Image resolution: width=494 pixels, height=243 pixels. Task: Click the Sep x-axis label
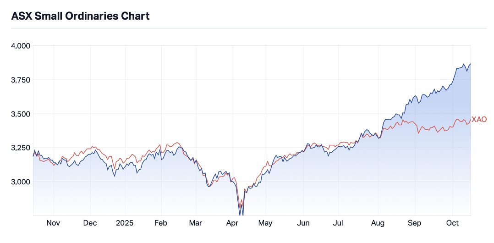[415, 223]
